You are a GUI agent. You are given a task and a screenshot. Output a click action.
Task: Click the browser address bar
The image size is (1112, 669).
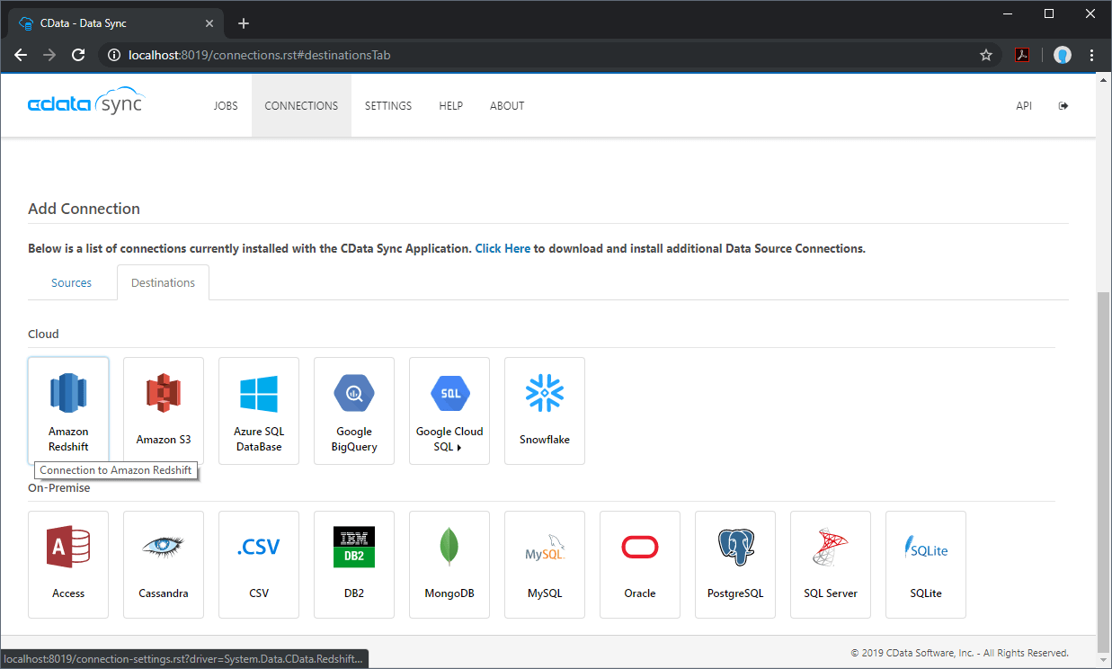539,55
